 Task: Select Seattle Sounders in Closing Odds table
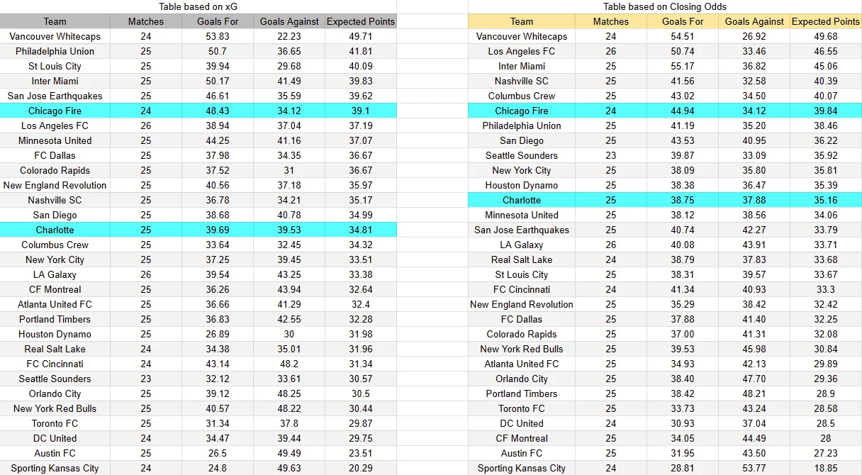522,155
